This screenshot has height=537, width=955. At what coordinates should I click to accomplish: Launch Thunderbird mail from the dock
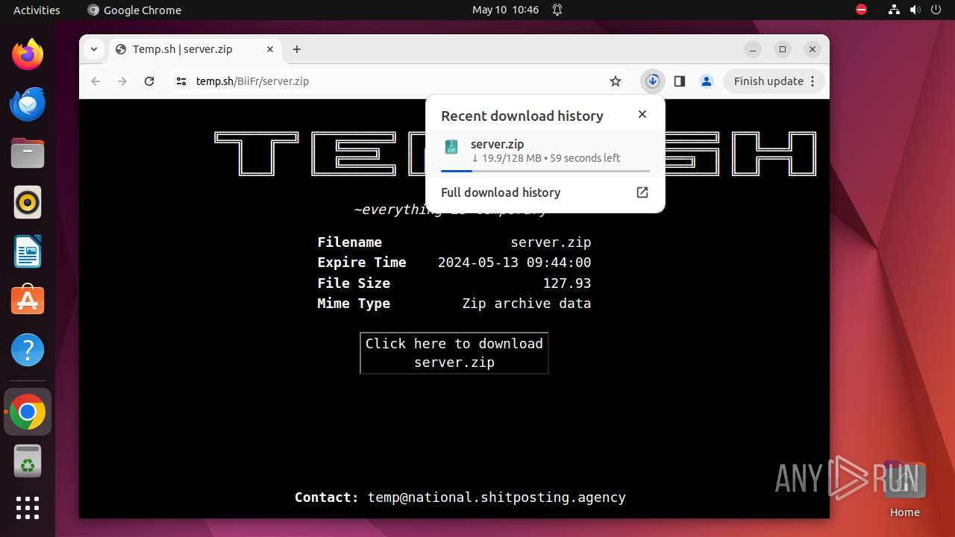(x=28, y=104)
